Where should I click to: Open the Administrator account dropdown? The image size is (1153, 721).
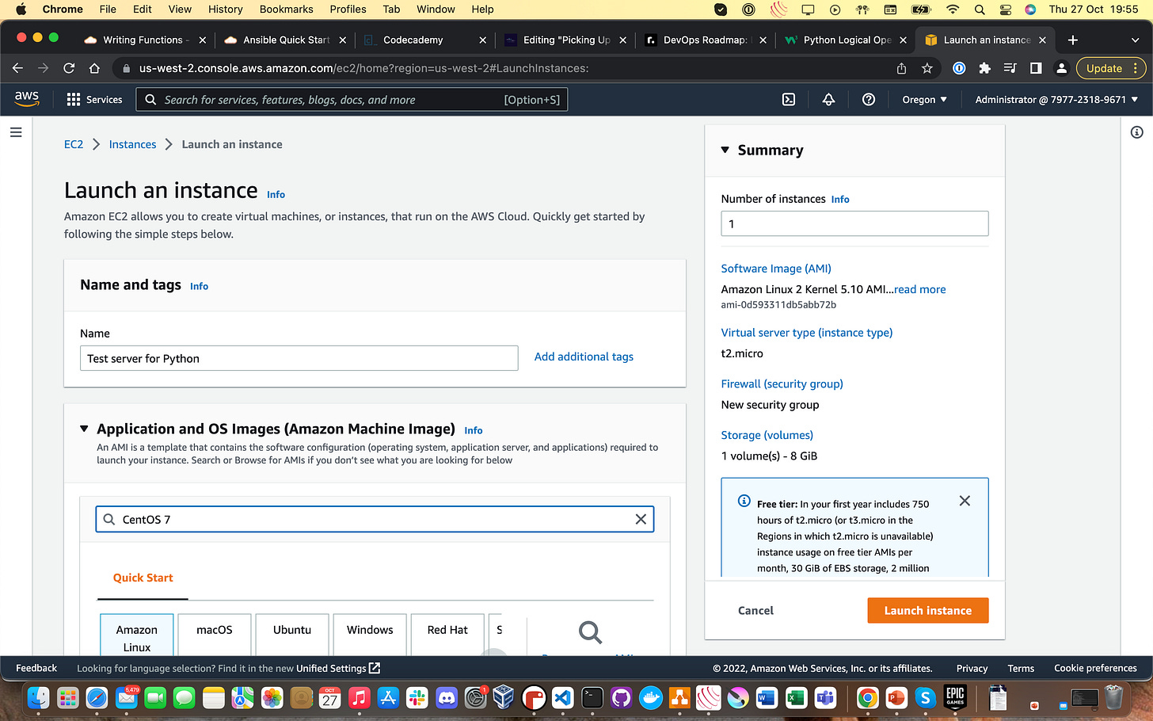tap(1056, 100)
